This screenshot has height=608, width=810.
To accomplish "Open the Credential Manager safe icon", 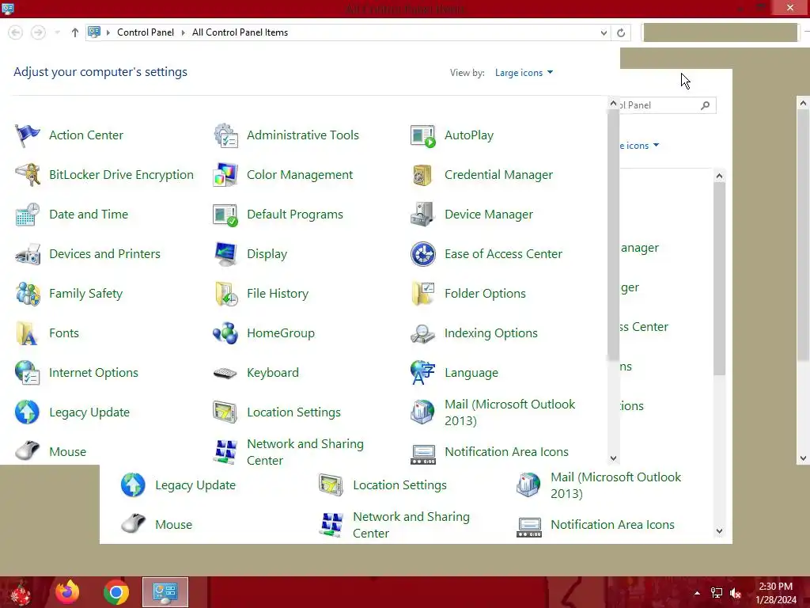I will click(423, 175).
